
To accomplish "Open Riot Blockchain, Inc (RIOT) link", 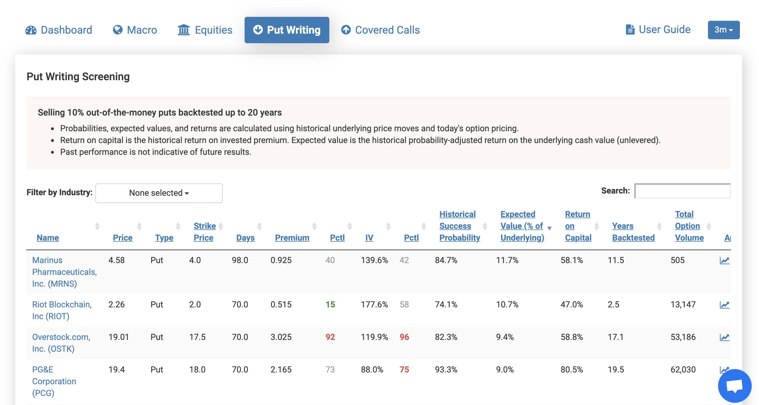I will [x=62, y=310].
